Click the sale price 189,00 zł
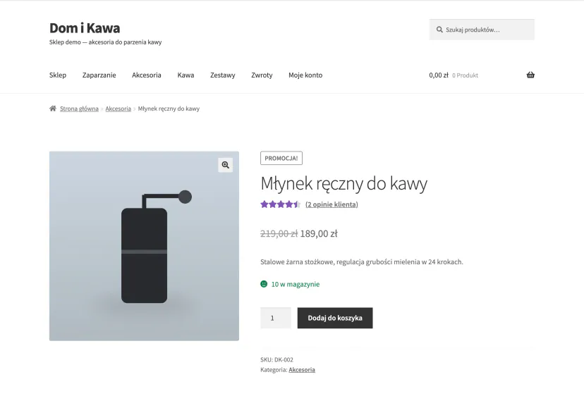This screenshot has width=584, height=401. pos(319,234)
